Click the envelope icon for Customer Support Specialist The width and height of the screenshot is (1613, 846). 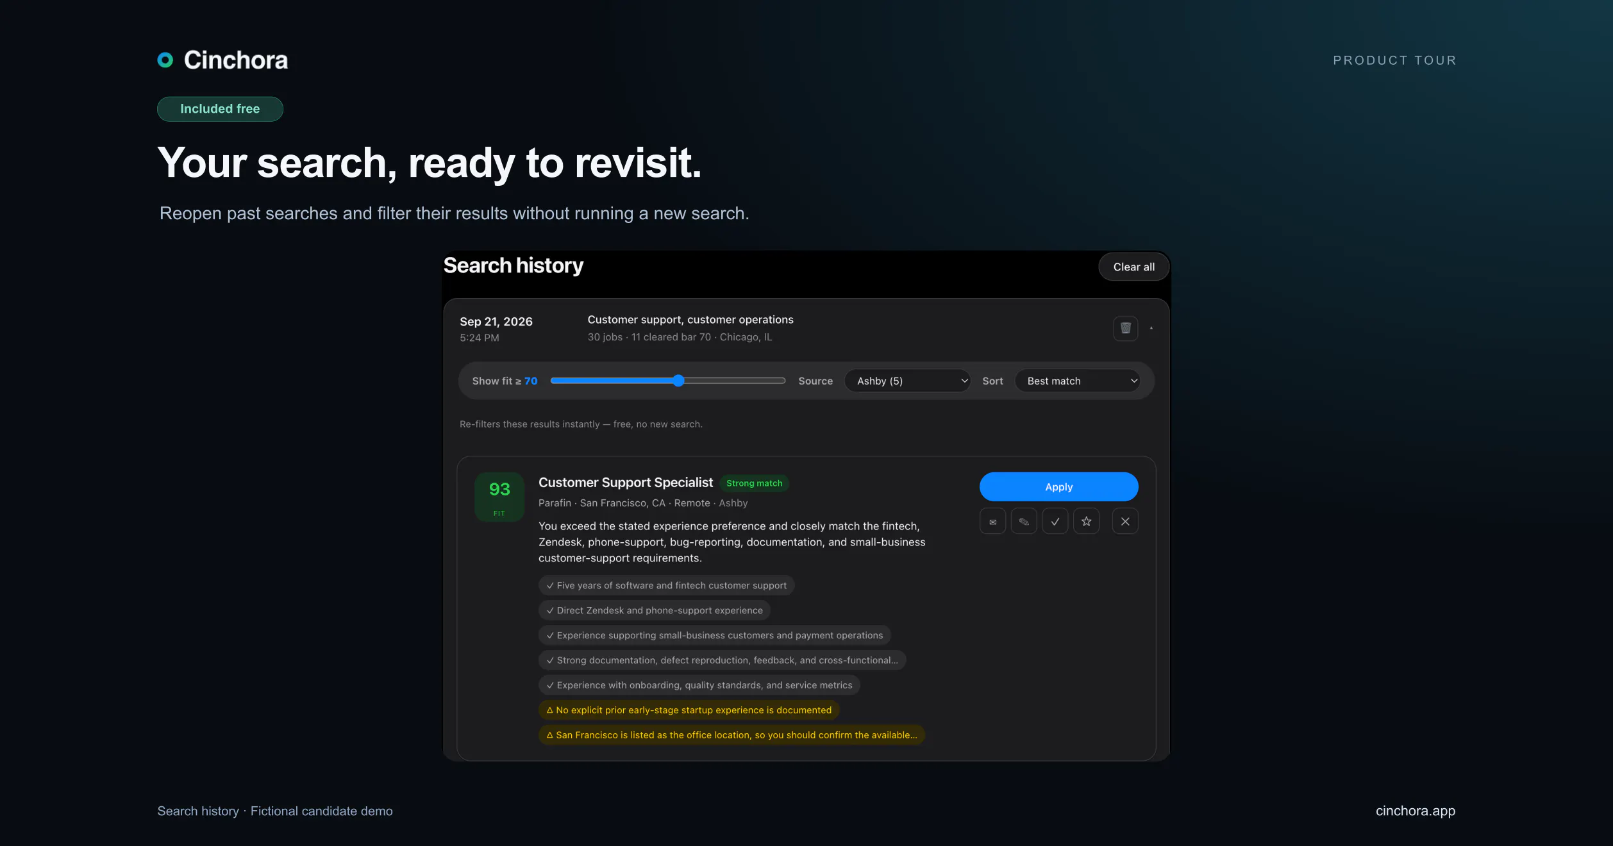pyautogui.click(x=992, y=521)
